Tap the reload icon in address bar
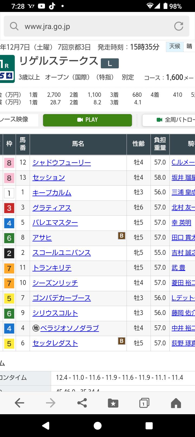Screen dimensions: 195x437 178,26
